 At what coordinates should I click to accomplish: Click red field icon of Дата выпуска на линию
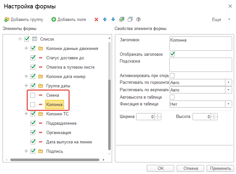point(41,142)
